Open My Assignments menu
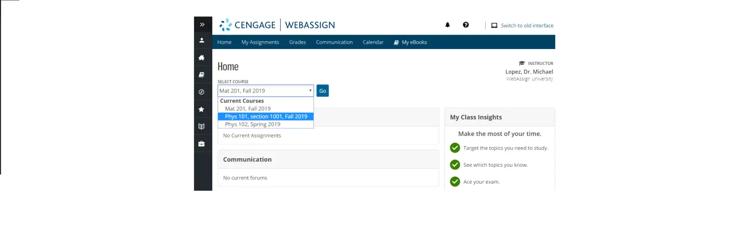 tap(260, 42)
